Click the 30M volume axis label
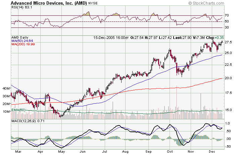The image size is (235, 155). point(6,96)
